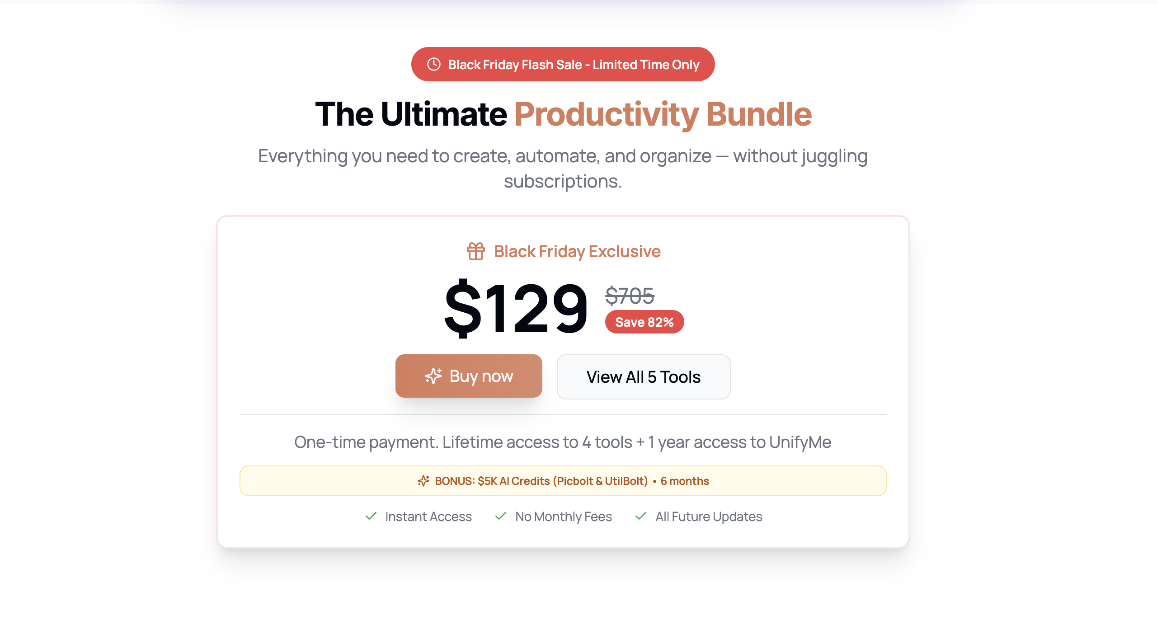Click the orange Productivity Bundle heading text

[663, 114]
